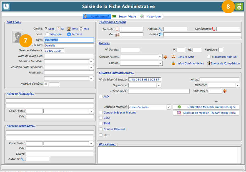The width and height of the screenshot is (246, 172).
Task: Click Déclaration Médecin Traitant en ligne button
Action: pyautogui.click(x=206, y=107)
